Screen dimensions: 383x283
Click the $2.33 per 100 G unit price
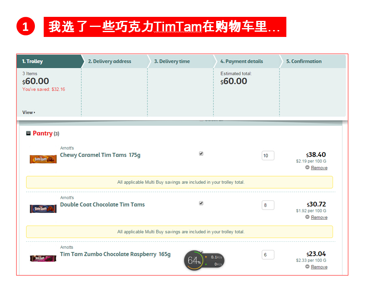(x=311, y=261)
